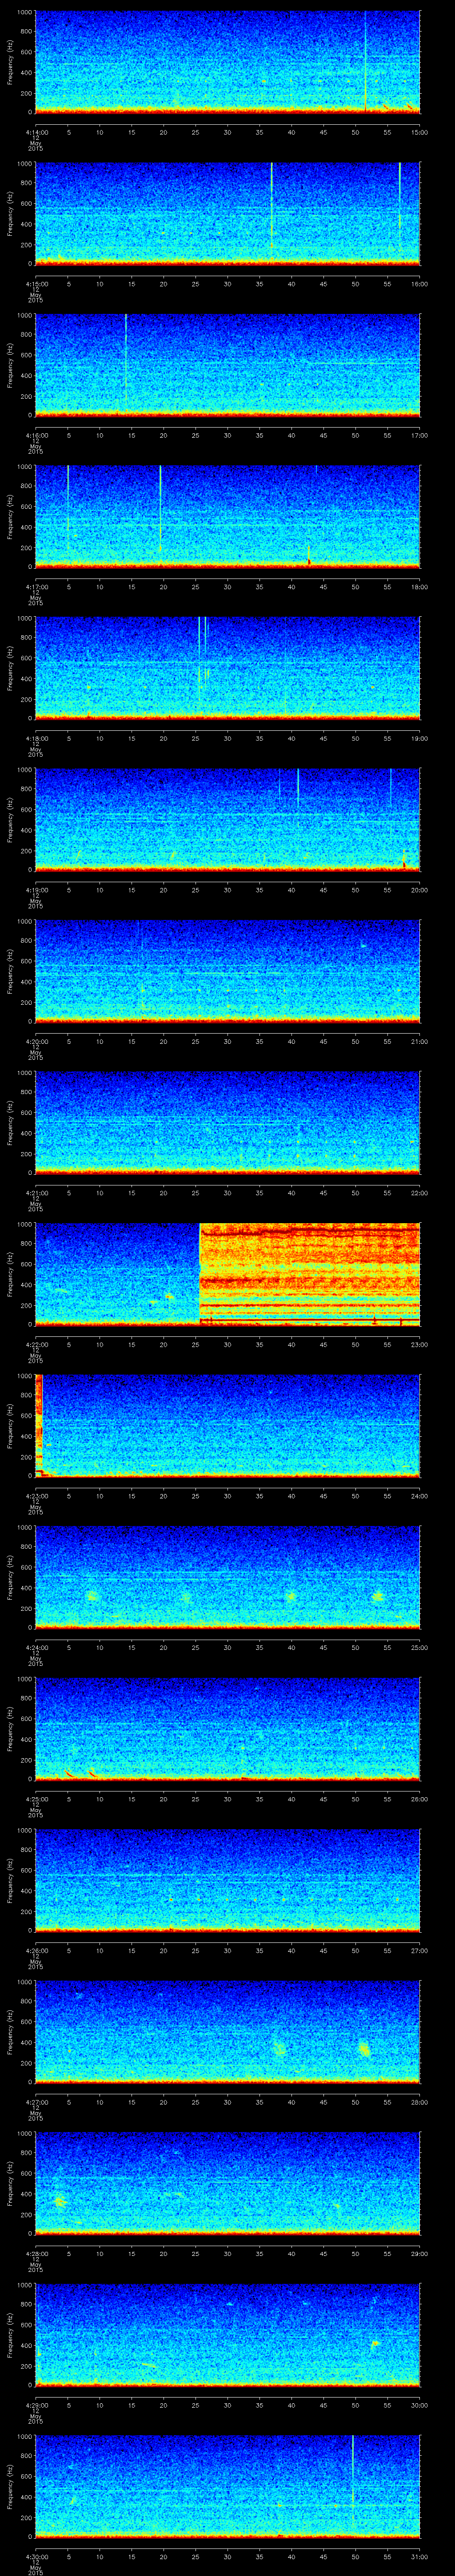Click the spectrogram panel starting at 4:14:00
This screenshot has height=2576, width=455.
click(227, 63)
